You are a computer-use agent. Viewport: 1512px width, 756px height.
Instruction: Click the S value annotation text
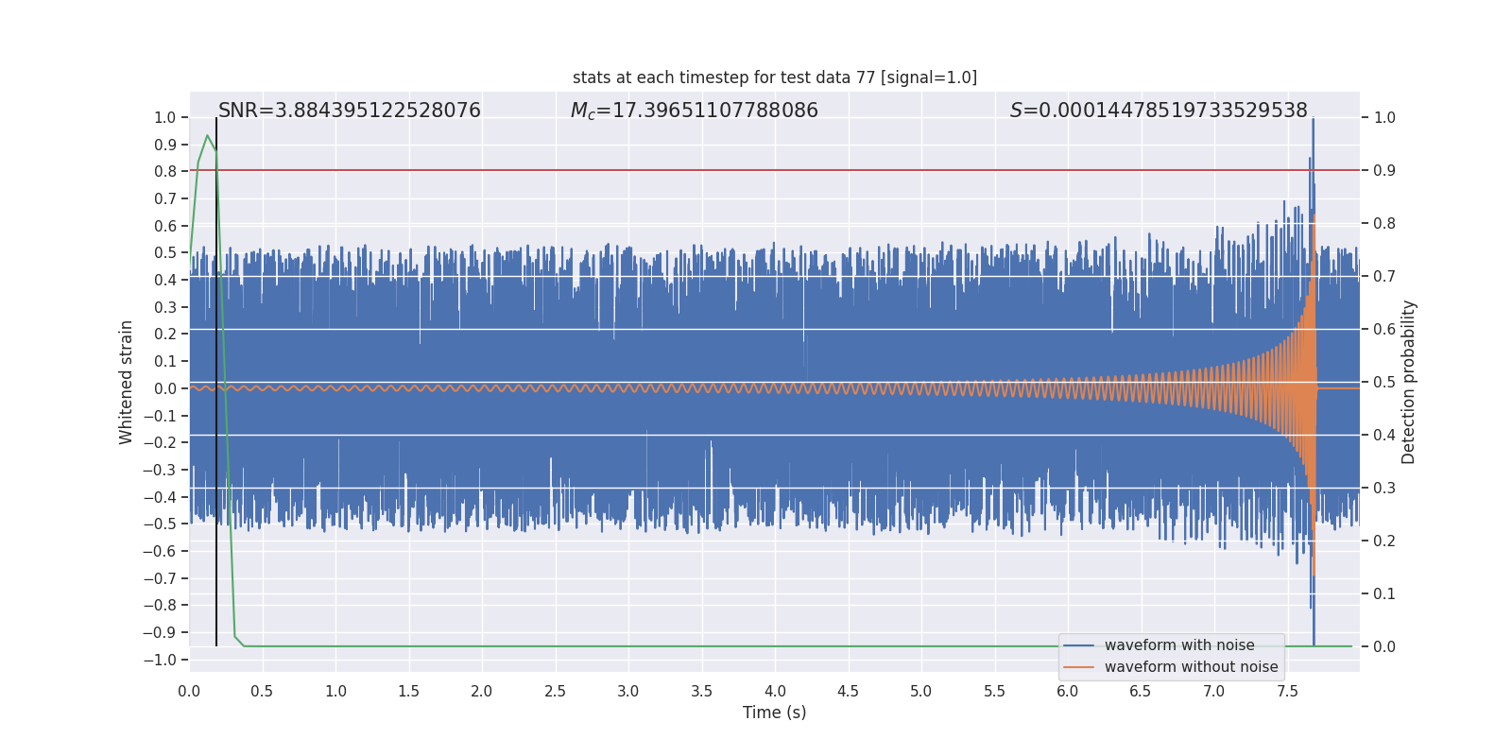[1158, 111]
